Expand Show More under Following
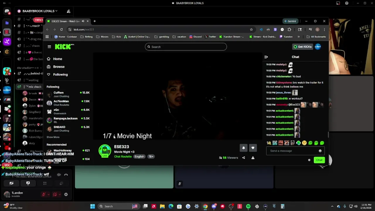 tap(53, 137)
